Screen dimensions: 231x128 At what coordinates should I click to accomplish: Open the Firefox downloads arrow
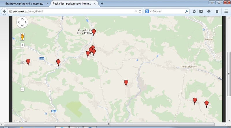pyautogui.click(x=209, y=11)
